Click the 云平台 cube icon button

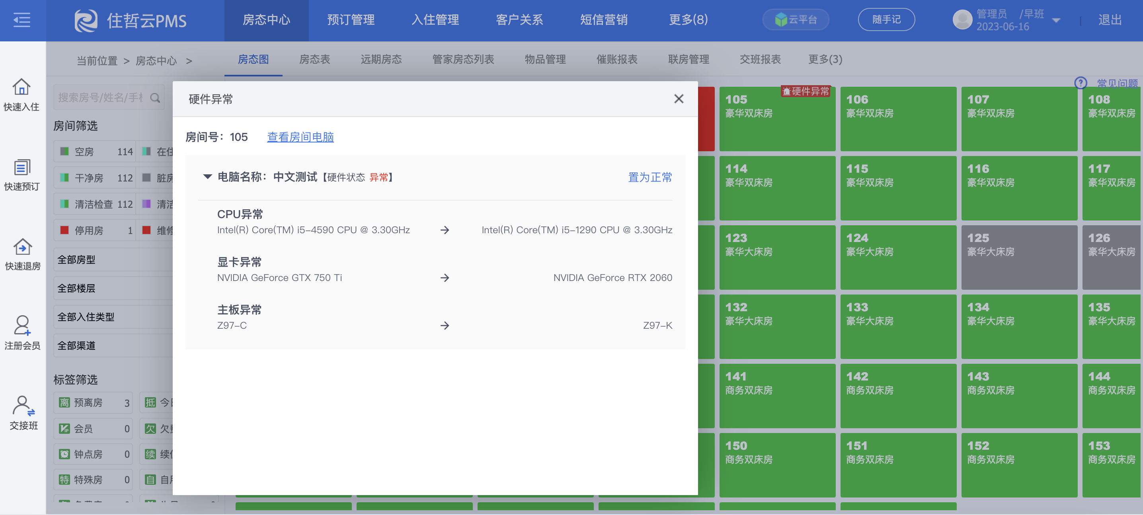point(795,20)
